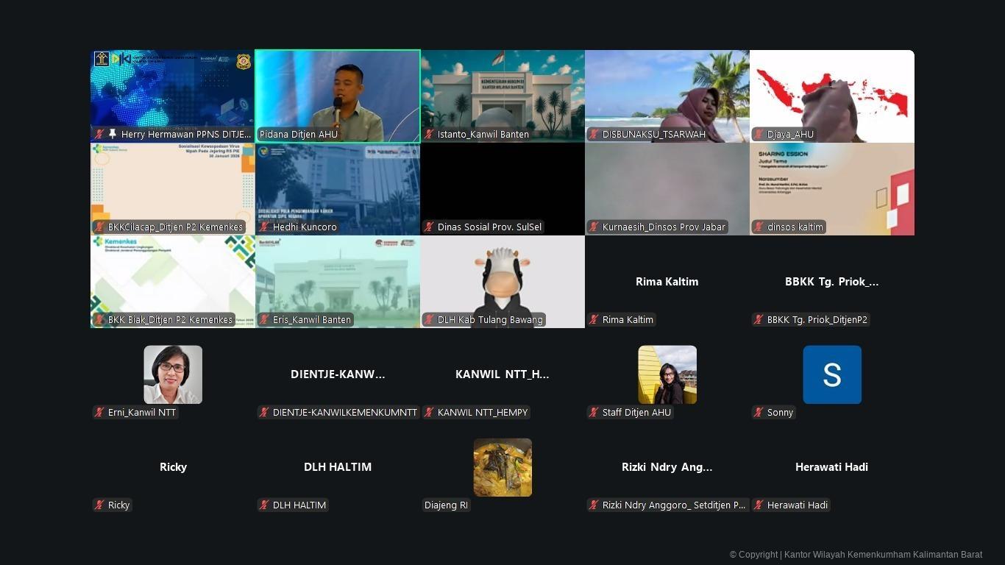The height and width of the screenshot is (565, 1005).
Task: Click the pin icon beside Herry Hermawan's name
Action: coord(113,135)
